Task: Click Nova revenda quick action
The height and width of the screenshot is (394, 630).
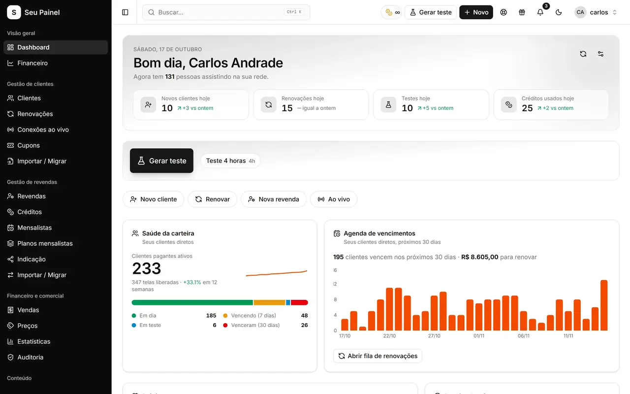Action: (274, 199)
